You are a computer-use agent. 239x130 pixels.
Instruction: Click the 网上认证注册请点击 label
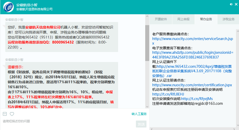(169, 80)
